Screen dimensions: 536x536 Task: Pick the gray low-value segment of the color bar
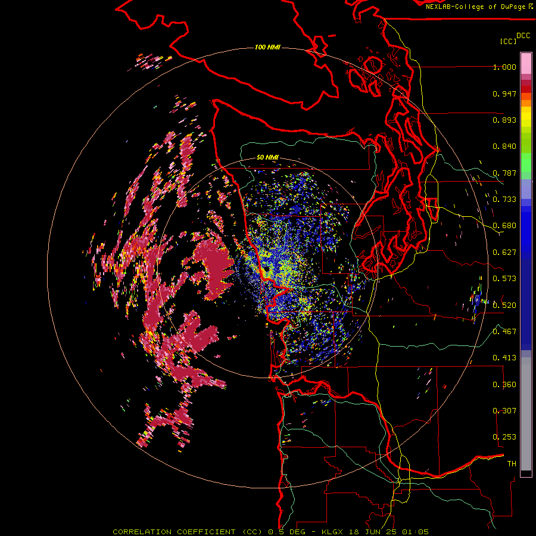coord(526,414)
